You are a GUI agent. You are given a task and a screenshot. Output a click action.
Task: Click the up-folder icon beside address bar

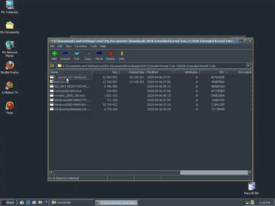pos(52,66)
